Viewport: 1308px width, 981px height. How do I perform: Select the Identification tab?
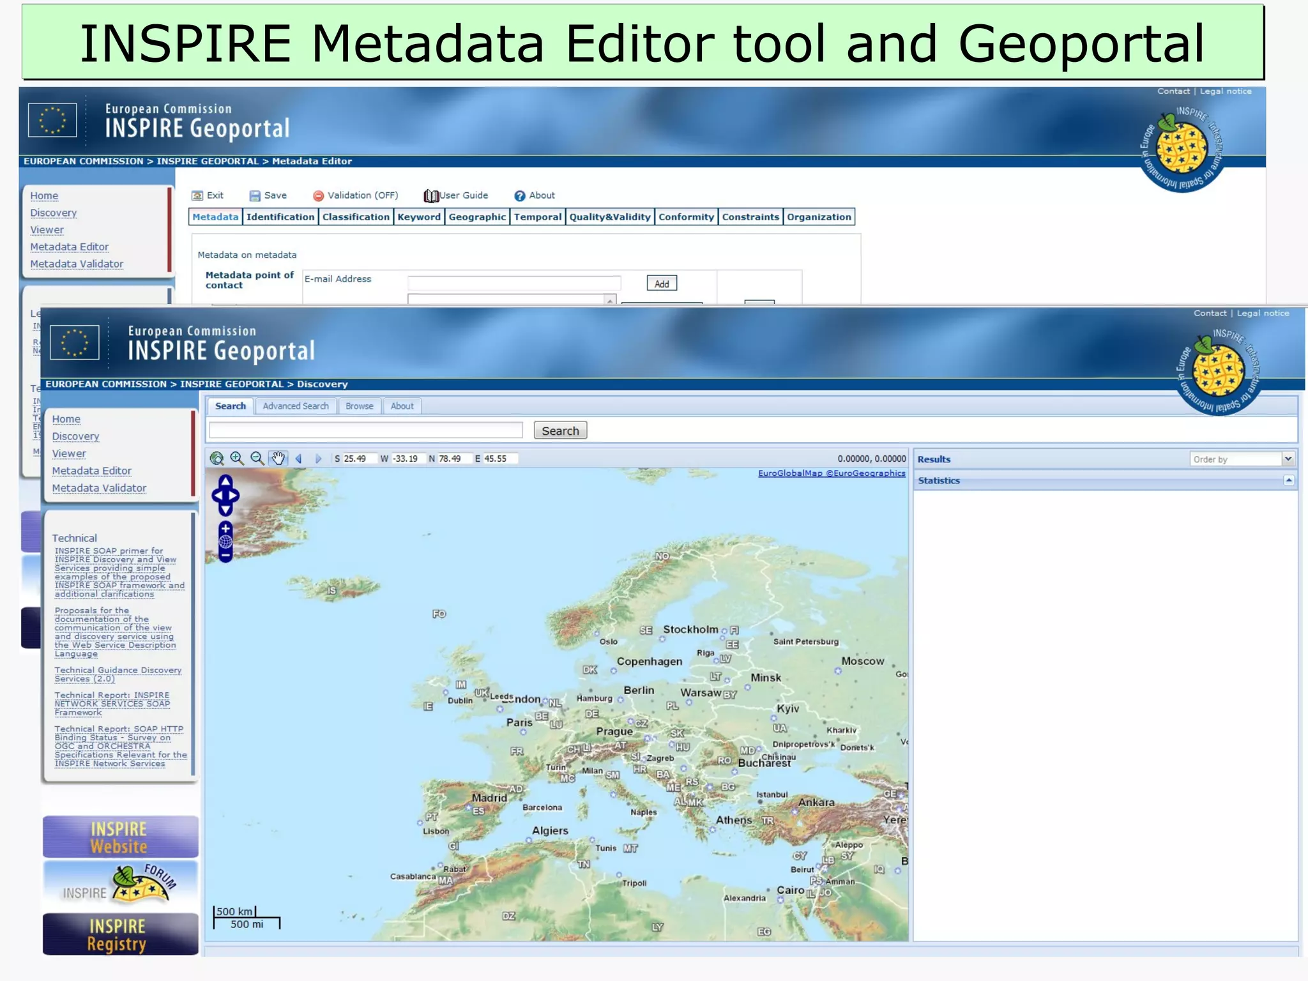(280, 217)
